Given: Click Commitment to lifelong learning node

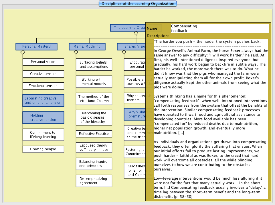Looking at the screenshot, I should [x=43, y=135].
